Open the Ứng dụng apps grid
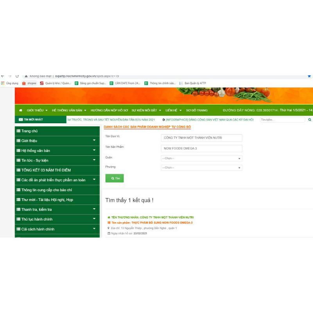This screenshot has width=313, height=313. tap(10, 83)
